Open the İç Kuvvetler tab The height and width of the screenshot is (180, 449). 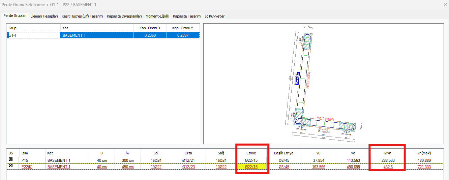[215, 16]
